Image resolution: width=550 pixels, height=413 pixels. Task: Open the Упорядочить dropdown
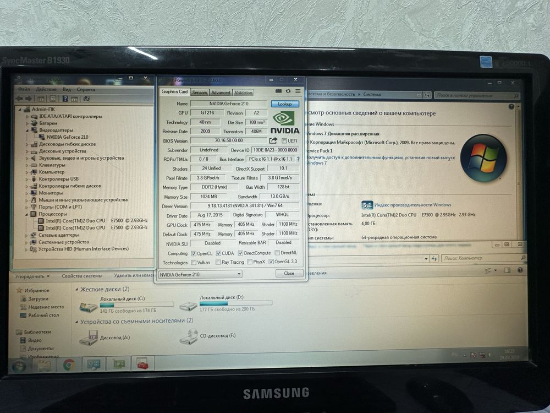[x=32, y=276]
